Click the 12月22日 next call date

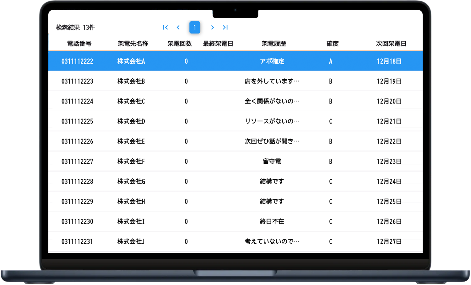389,142
